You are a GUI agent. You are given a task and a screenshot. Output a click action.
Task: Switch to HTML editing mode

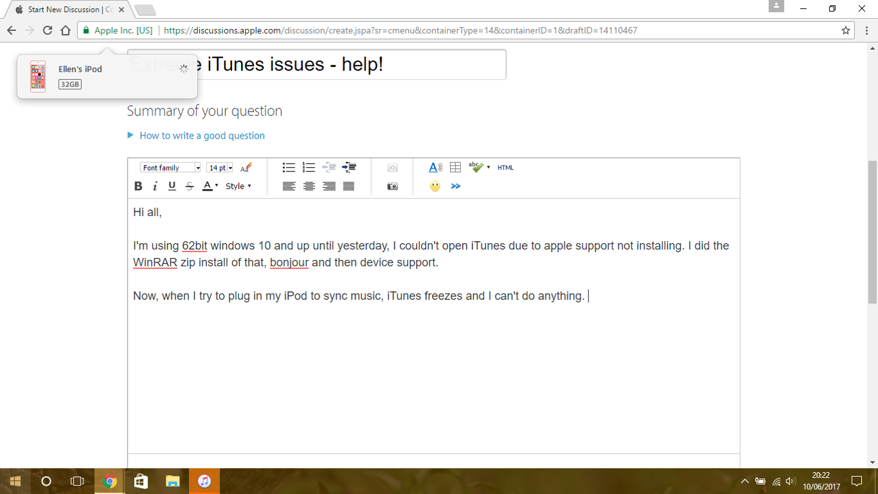coord(505,168)
